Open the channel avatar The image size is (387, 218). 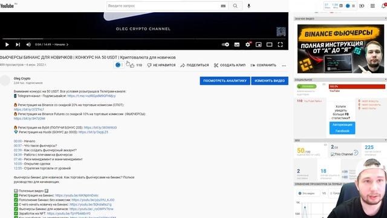pos(5,81)
